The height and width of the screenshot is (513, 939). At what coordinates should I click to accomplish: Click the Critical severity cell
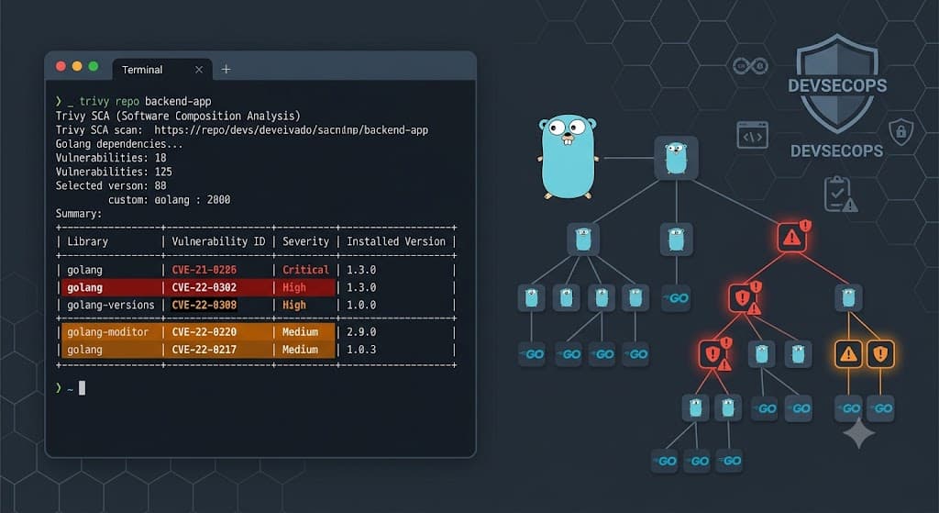[x=305, y=270]
